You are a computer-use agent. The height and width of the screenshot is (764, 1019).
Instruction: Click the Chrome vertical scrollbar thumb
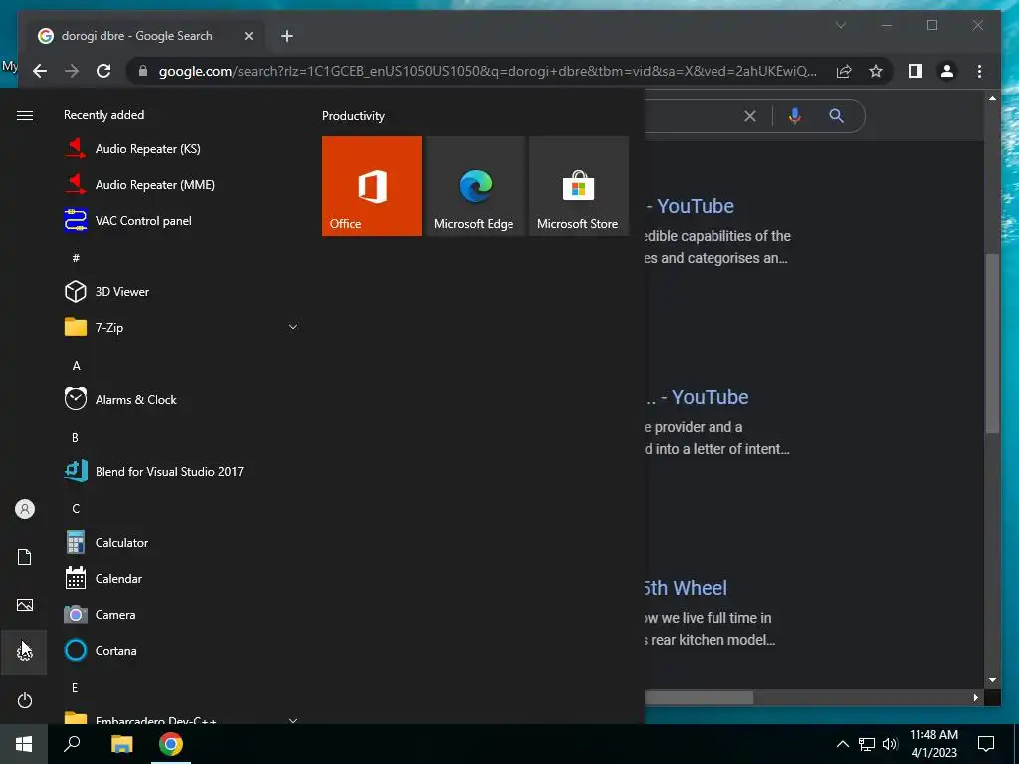[992, 342]
